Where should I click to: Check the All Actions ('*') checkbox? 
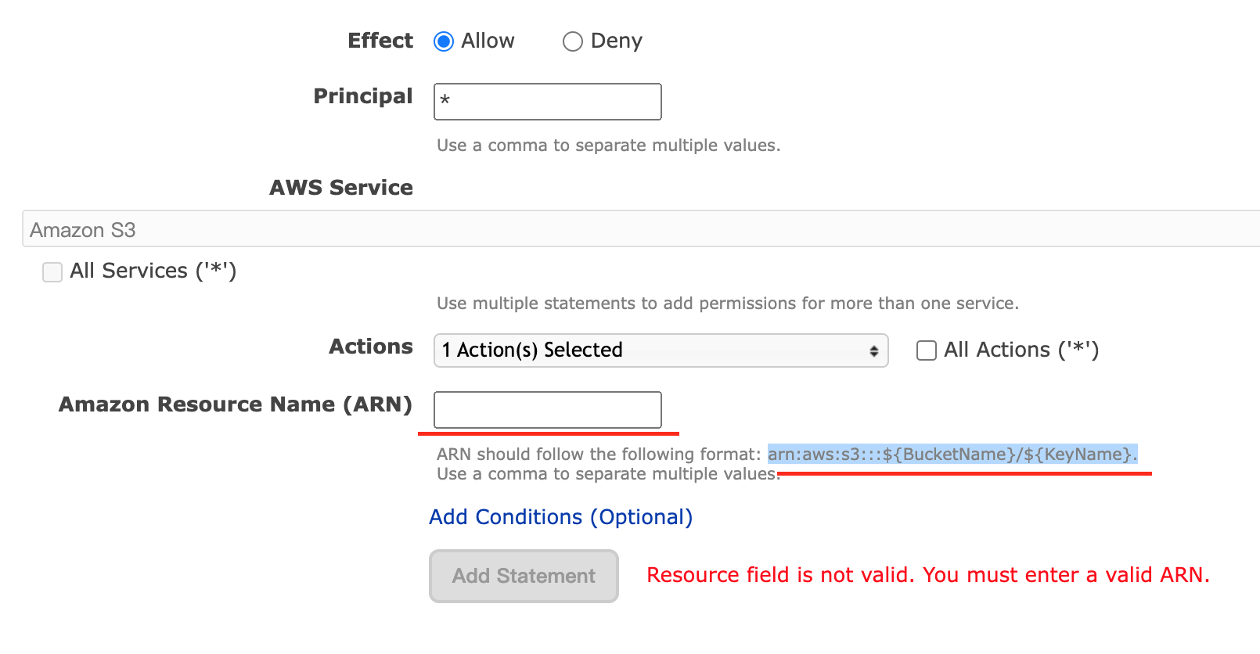click(927, 350)
